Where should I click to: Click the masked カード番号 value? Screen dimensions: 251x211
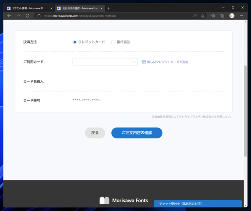click(x=87, y=100)
